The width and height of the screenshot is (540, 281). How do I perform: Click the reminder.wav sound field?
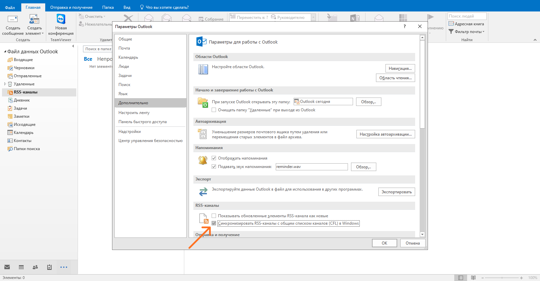tap(312, 167)
